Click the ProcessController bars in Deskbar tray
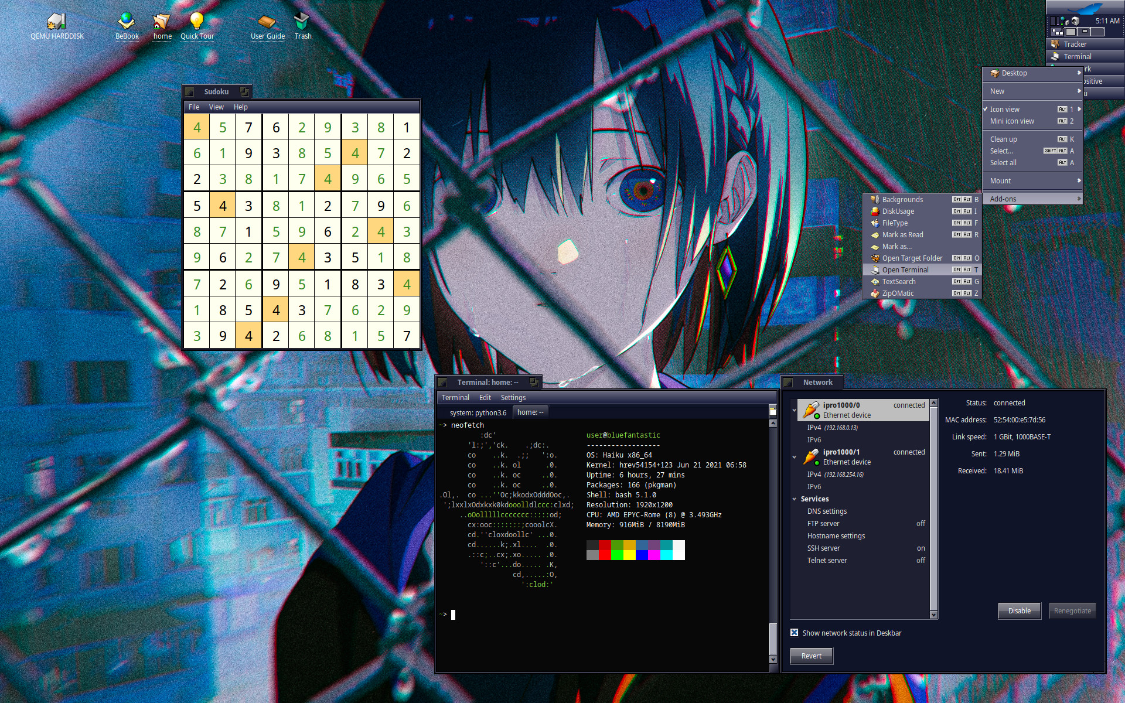 coord(1054,21)
